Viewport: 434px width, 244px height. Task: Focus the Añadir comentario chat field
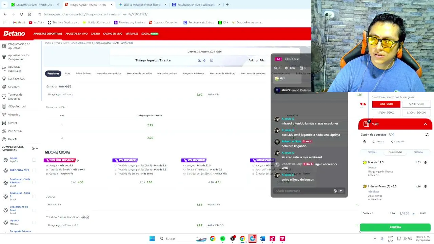point(303,191)
